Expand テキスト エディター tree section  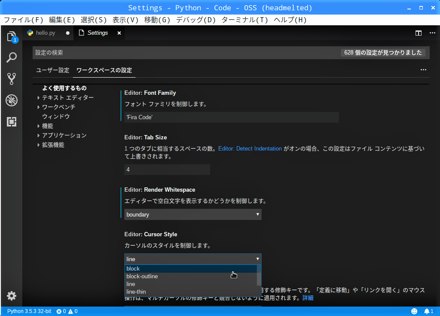coord(39,98)
